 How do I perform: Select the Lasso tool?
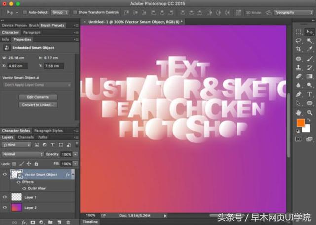coord(298,41)
